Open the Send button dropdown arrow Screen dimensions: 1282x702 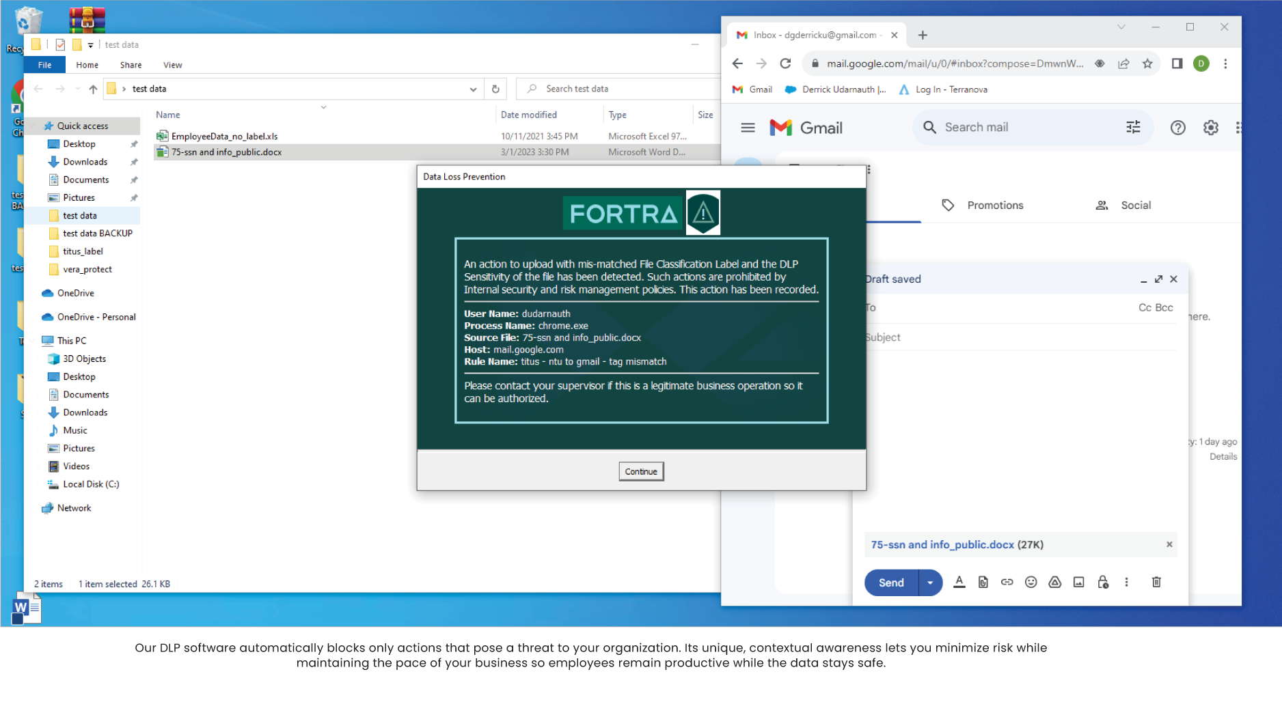click(x=930, y=582)
